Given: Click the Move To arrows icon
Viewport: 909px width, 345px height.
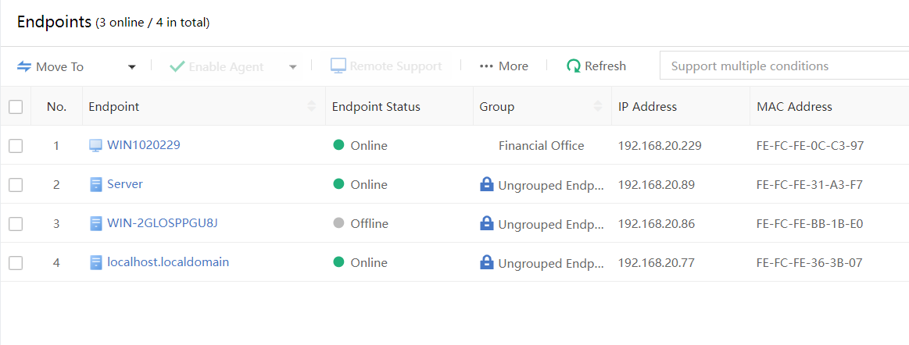Looking at the screenshot, I should 24,67.
